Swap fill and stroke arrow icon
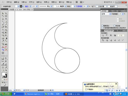This screenshot has height=96, width=128. (7, 73)
